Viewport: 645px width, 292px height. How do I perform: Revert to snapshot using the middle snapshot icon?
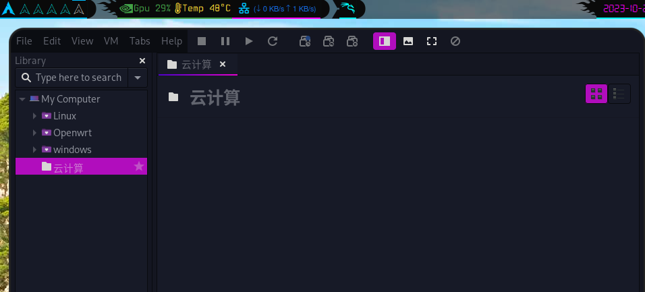[x=329, y=41]
